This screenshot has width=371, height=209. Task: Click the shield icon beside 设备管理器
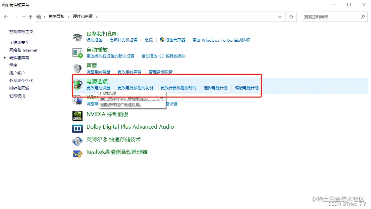coord(162,40)
